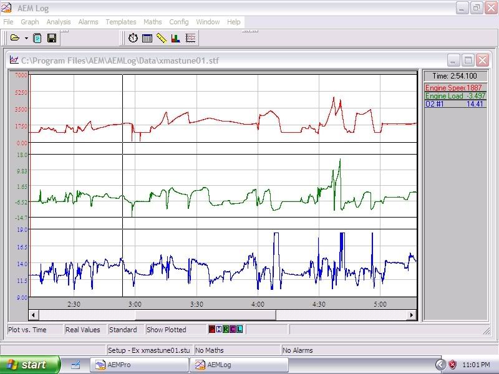
Task: Open the Templates menu
Action: coord(121,22)
